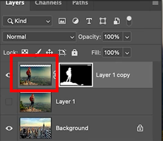Open the Kind filter dropdown
Screen dimensions: 163x141
[27, 21]
